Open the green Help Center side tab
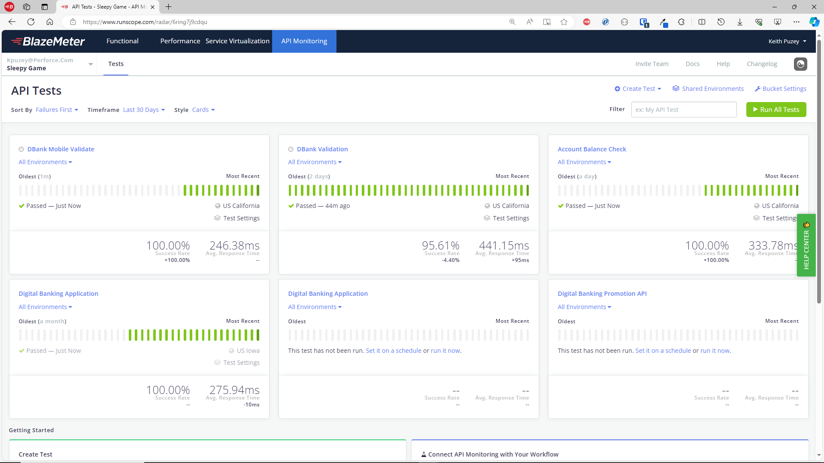Image resolution: width=824 pixels, height=463 pixels. click(x=806, y=245)
